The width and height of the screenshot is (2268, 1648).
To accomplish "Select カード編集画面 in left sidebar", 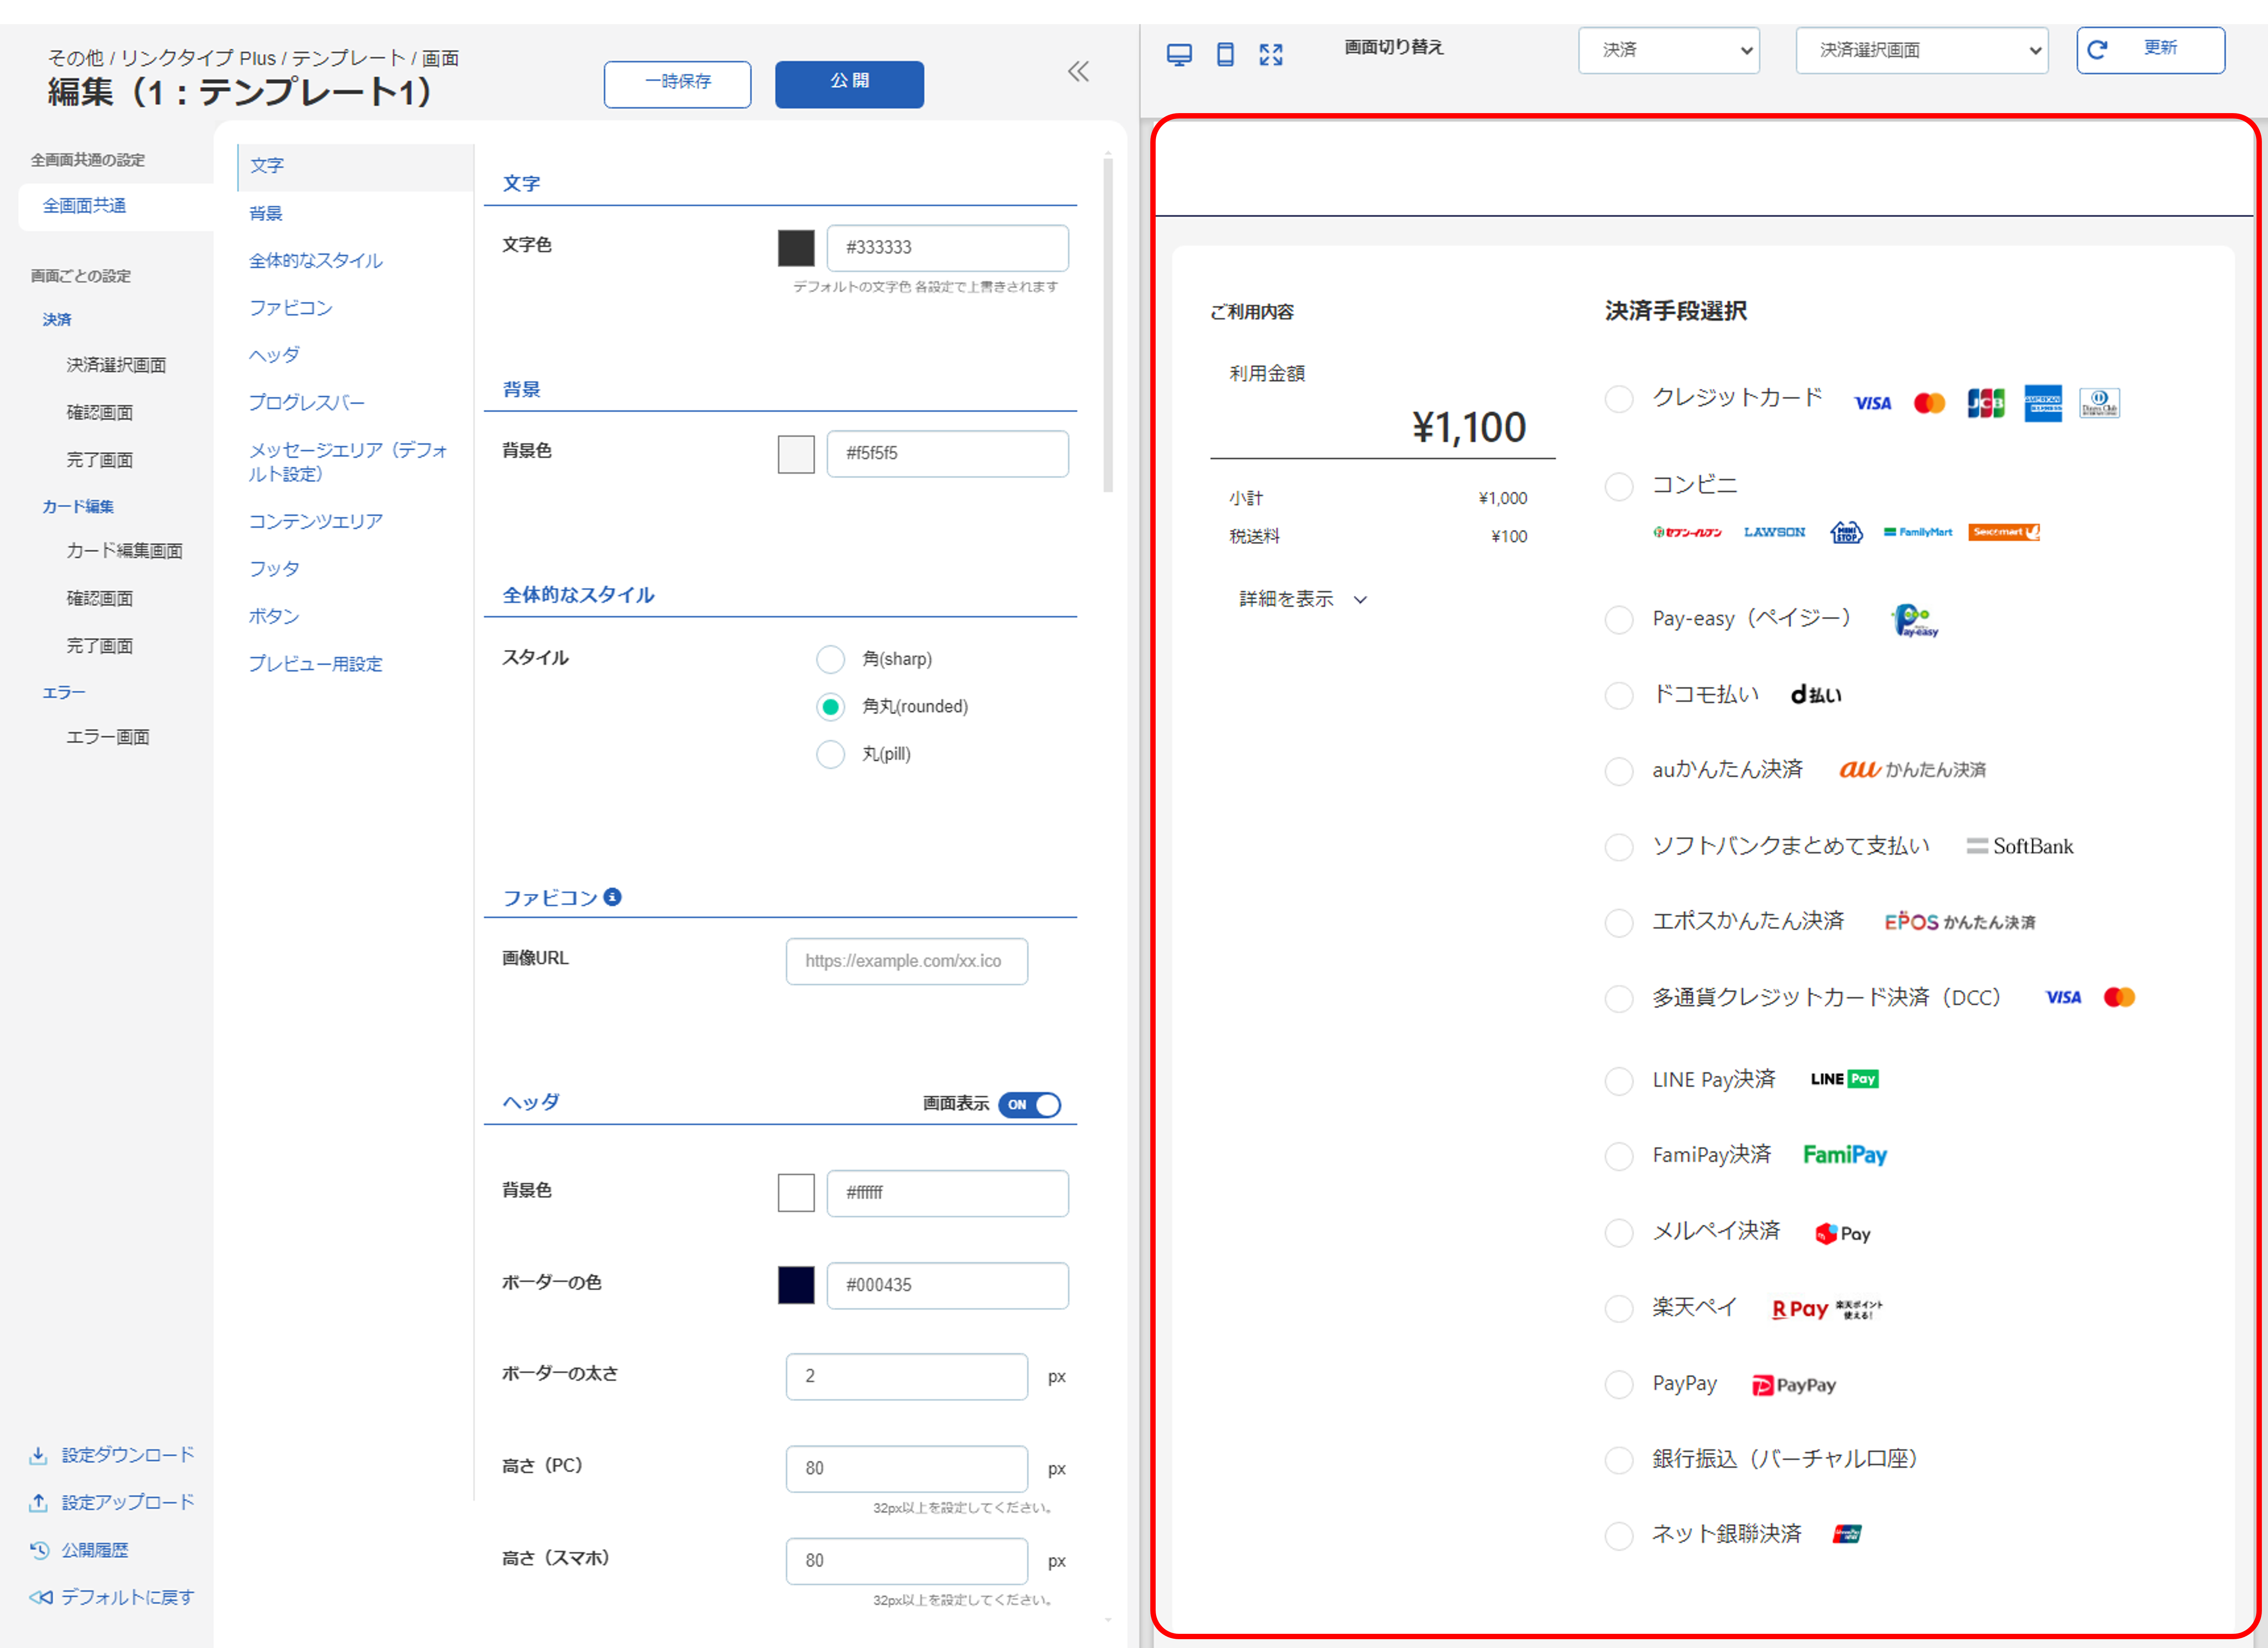I will 124,551.
